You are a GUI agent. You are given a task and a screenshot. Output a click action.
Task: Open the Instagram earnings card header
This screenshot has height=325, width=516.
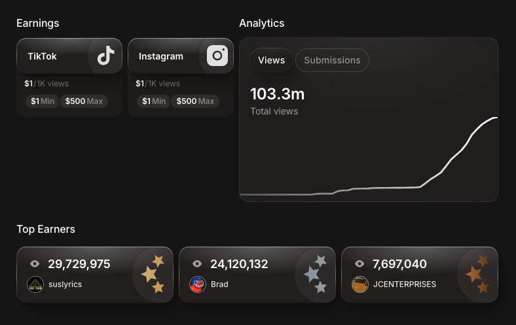click(181, 56)
